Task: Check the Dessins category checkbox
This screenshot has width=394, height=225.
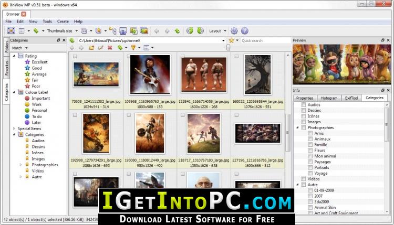Action: (304, 110)
